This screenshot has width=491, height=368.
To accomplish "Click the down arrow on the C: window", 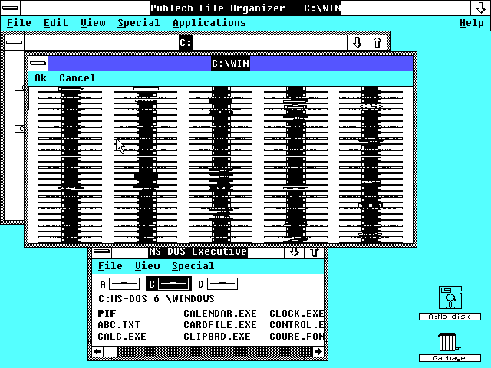I will pyautogui.click(x=358, y=42).
